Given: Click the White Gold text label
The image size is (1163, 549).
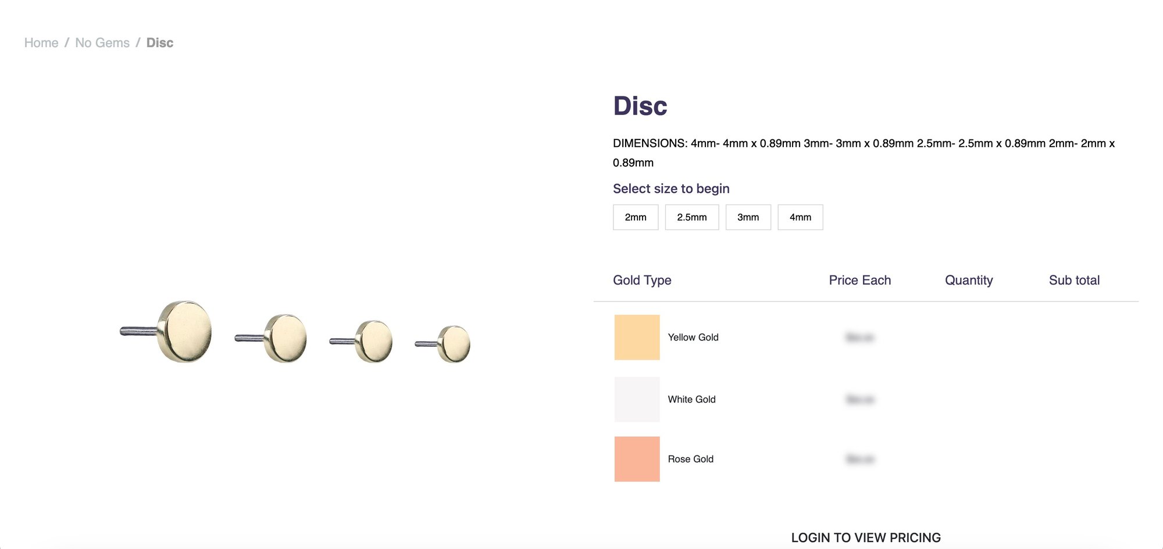Looking at the screenshot, I should [691, 400].
